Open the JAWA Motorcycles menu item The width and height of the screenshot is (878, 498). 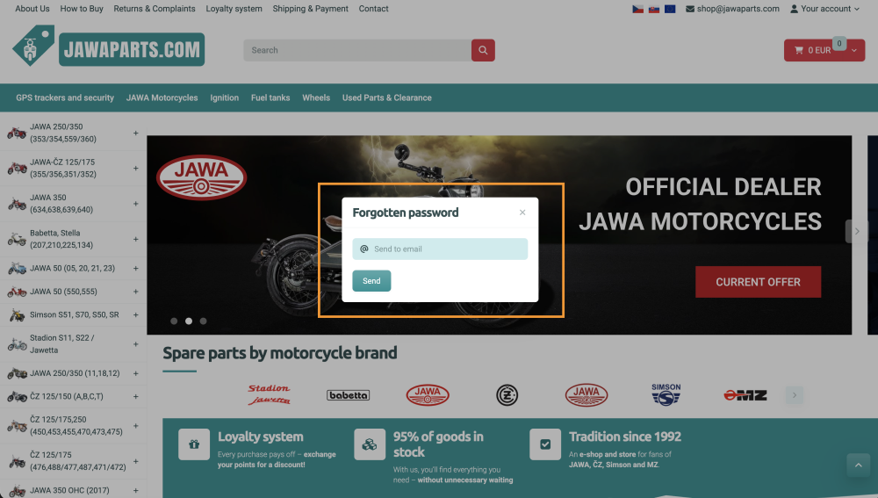point(162,97)
